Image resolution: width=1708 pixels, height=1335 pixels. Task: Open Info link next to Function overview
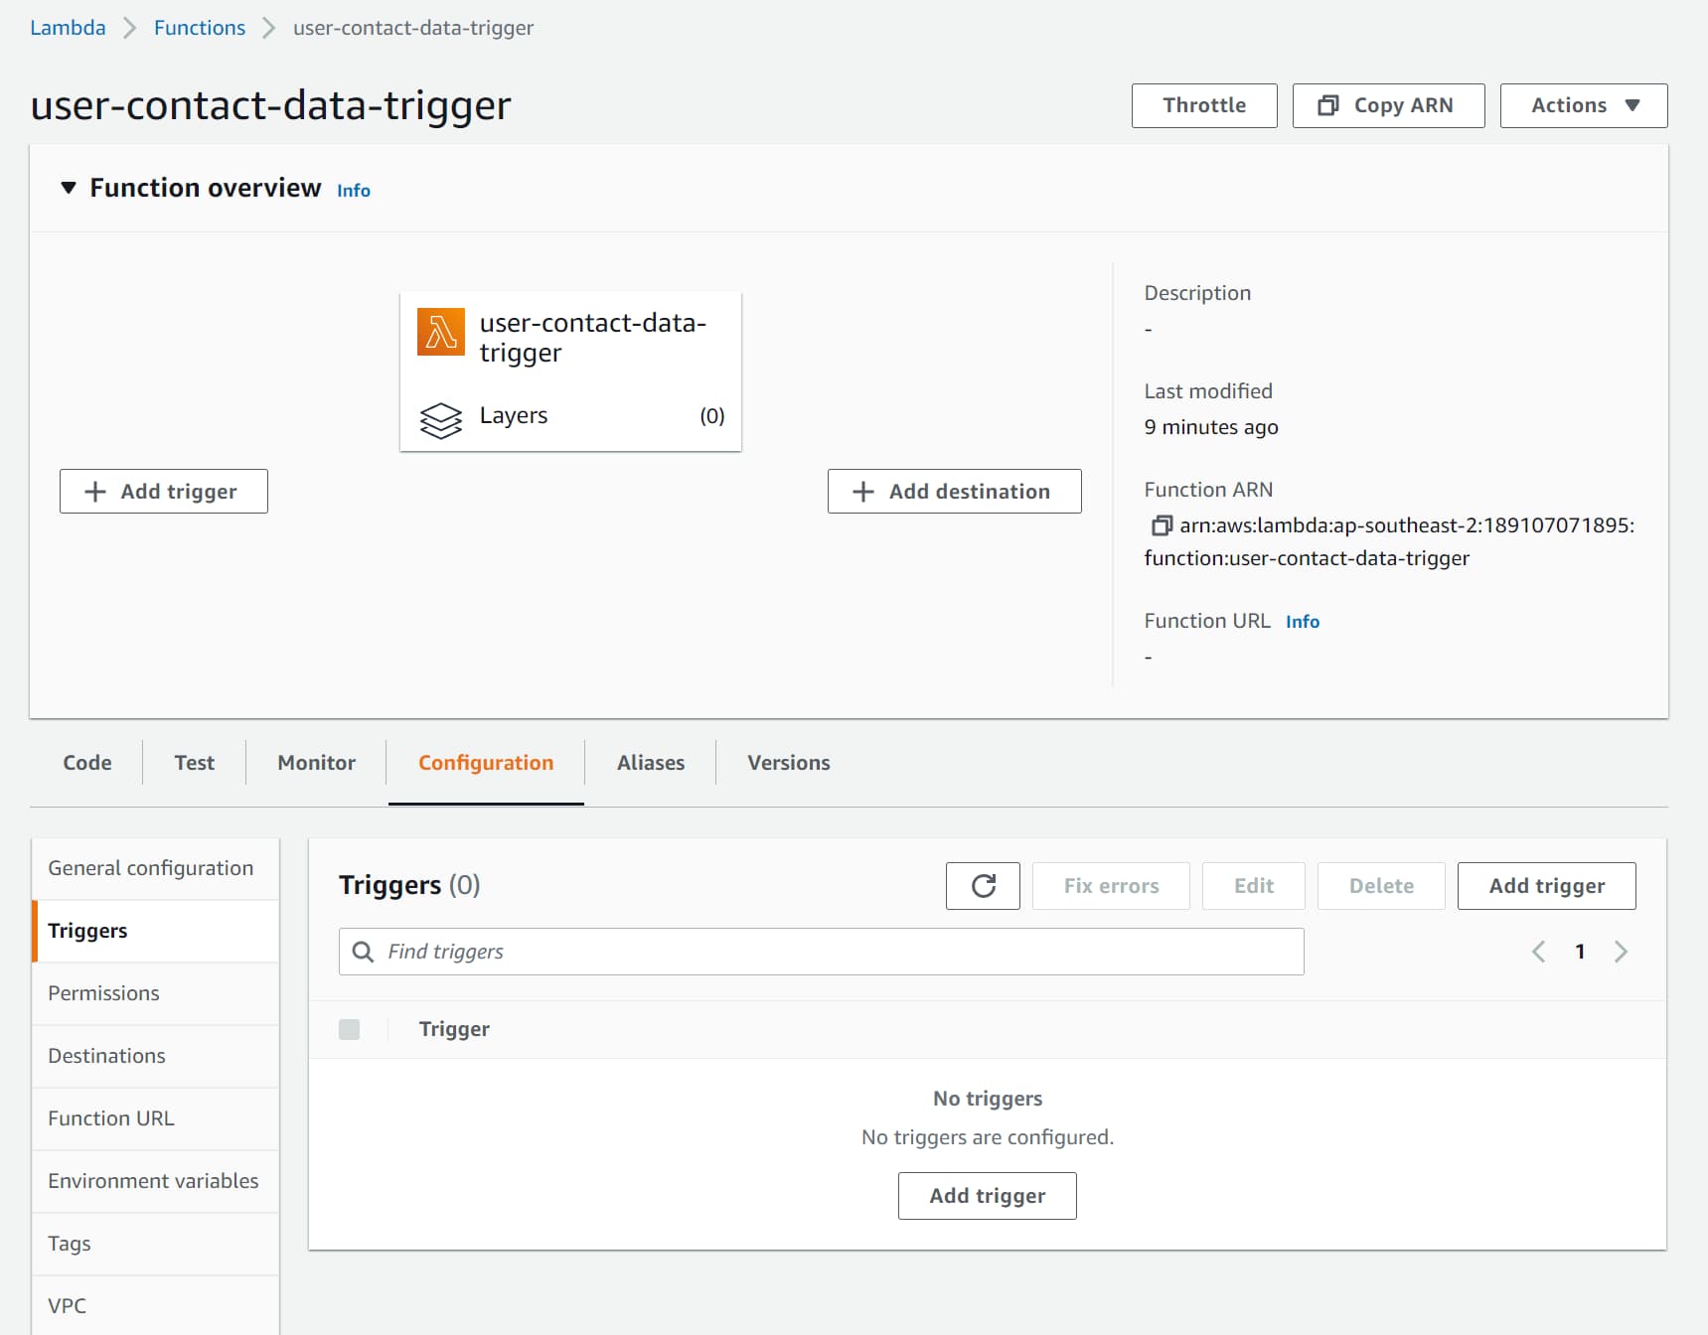(x=354, y=191)
